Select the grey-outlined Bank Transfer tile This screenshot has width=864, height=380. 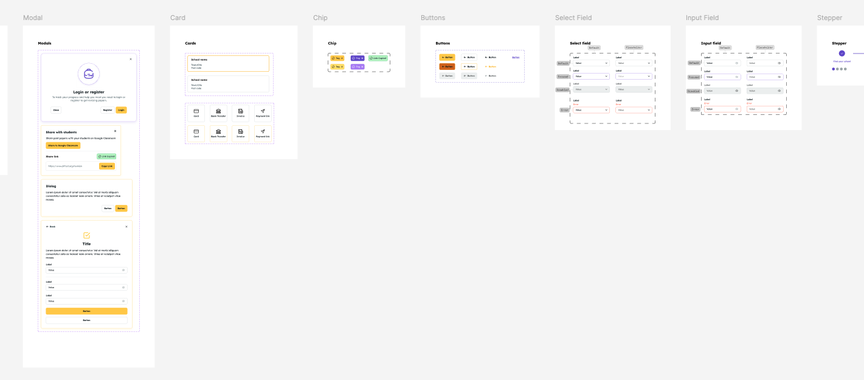(x=218, y=113)
